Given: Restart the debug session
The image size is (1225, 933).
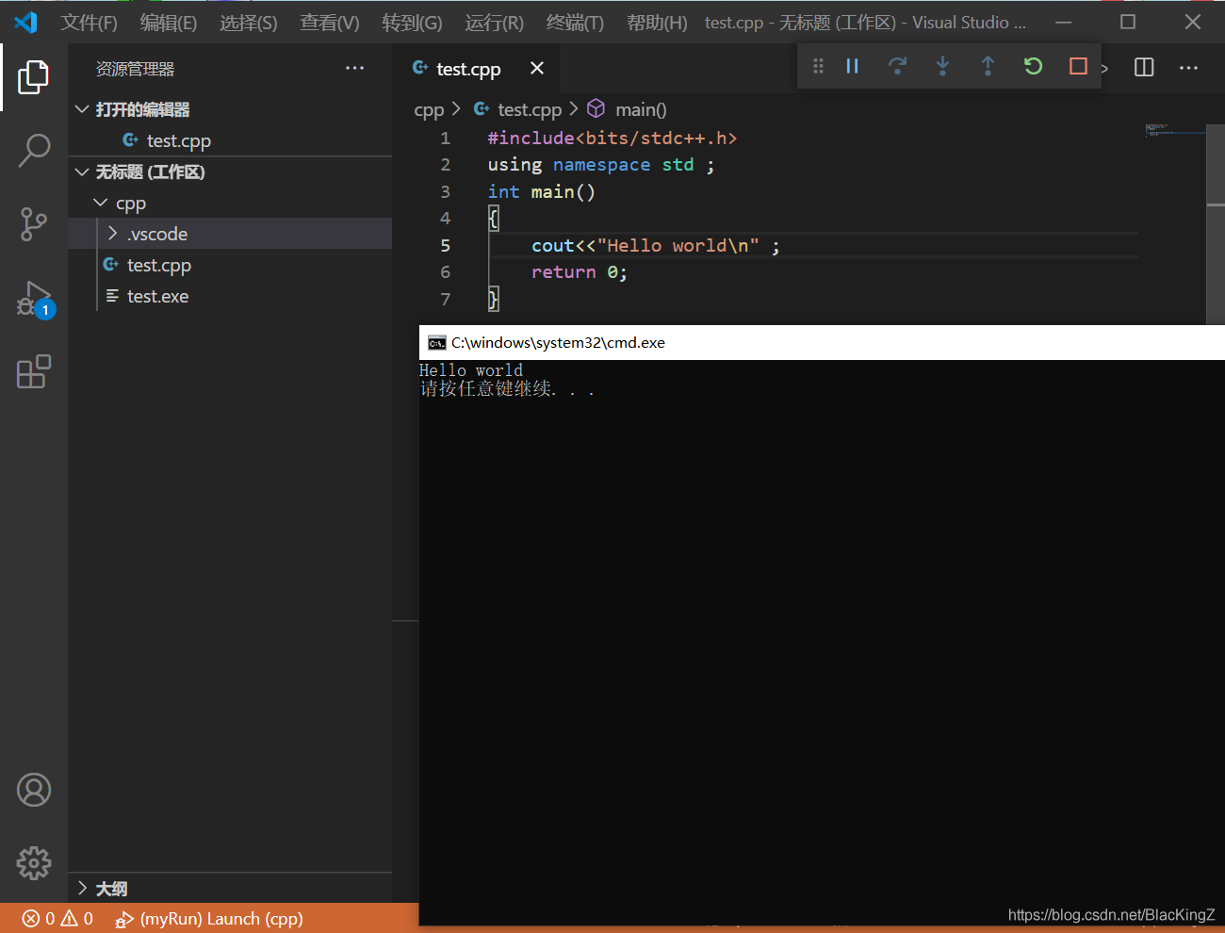Looking at the screenshot, I should pos(1033,66).
